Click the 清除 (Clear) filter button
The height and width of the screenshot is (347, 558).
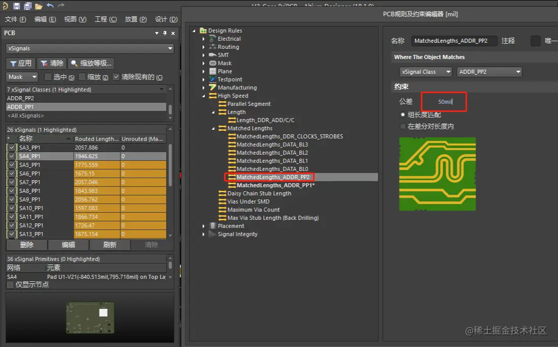pyautogui.click(x=52, y=64)
